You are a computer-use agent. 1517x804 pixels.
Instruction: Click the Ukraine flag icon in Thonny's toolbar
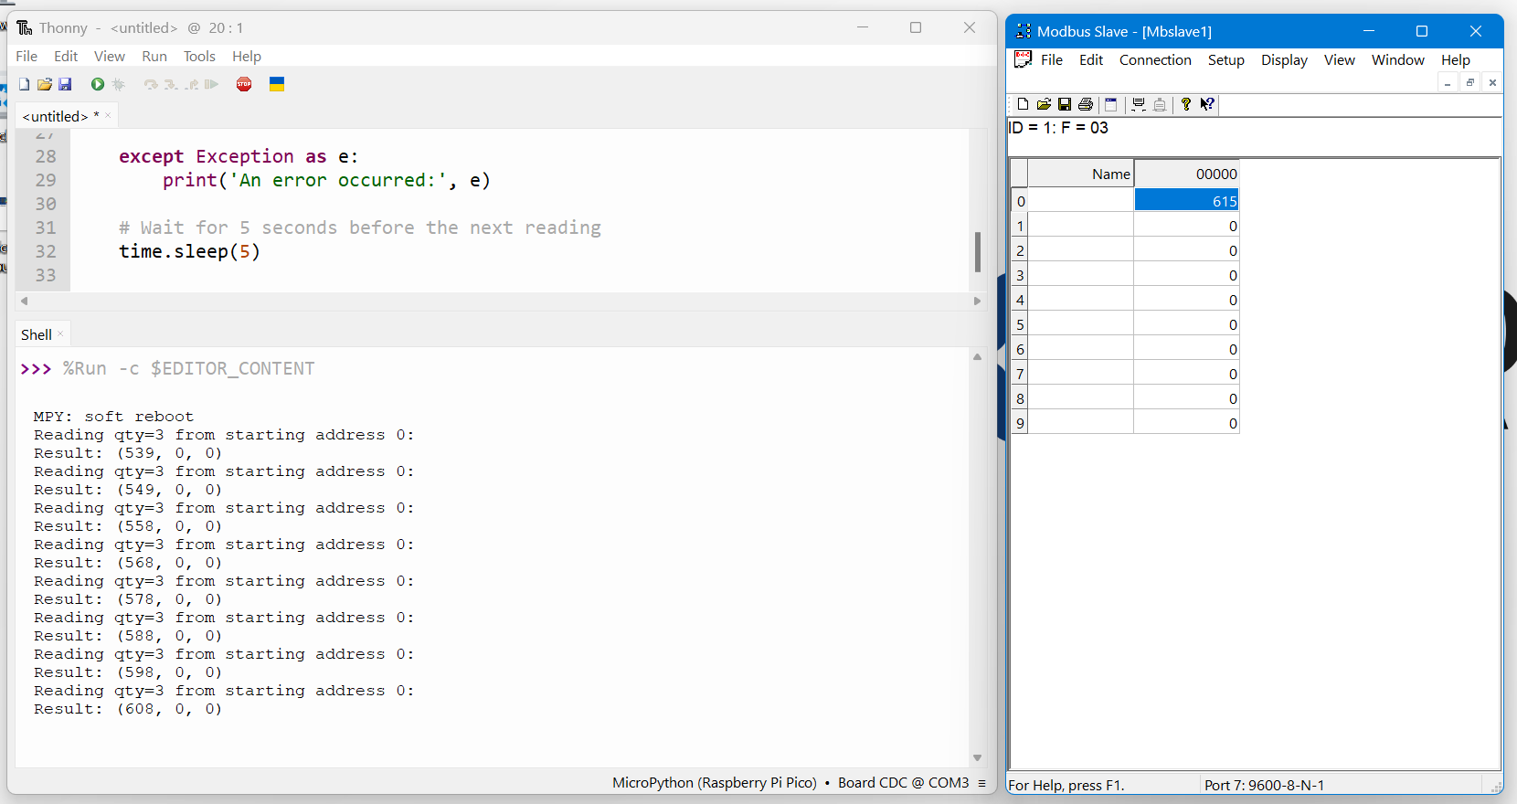click(277, 84)
